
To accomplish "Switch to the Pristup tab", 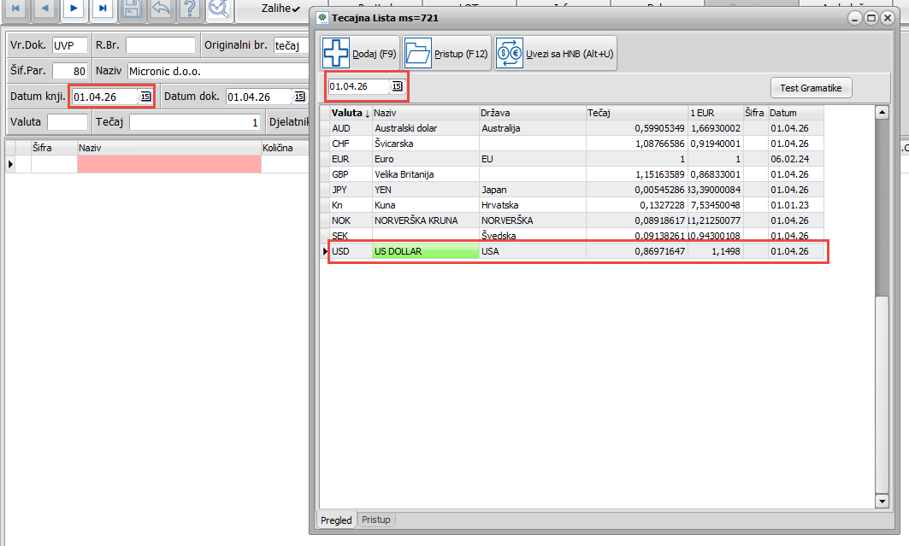I will point(375,520).
